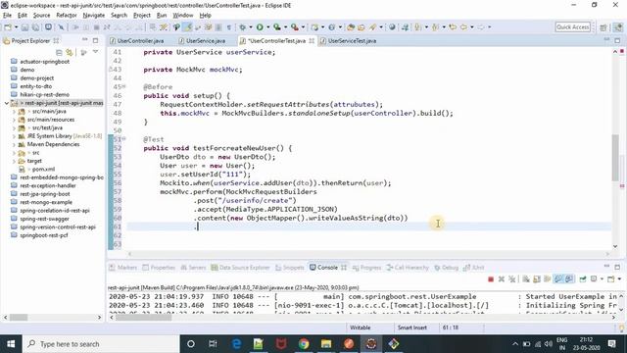Open the Navigate menu
Image resolution: width=627 pixels, height=353 pixels.
94,16
